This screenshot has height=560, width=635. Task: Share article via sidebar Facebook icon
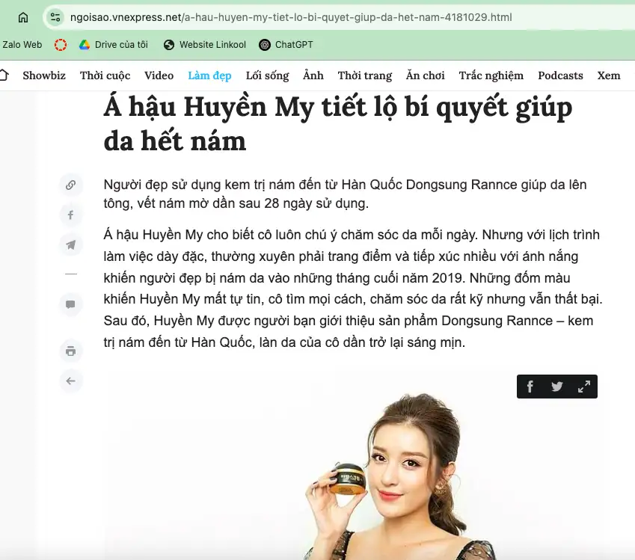point(70,215)
